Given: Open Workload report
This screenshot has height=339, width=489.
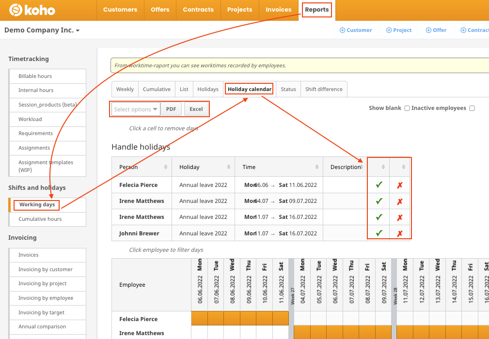Looking at the screenshot, I should [x=47, y=119].
